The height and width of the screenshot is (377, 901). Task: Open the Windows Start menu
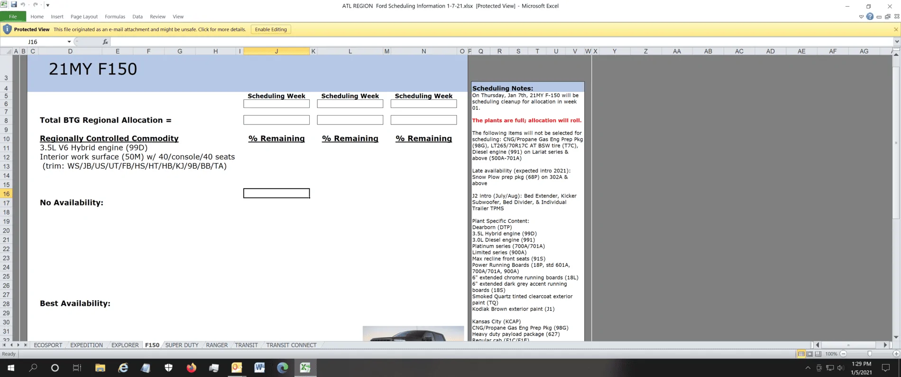pyautogui.click(x=11, y=368)
